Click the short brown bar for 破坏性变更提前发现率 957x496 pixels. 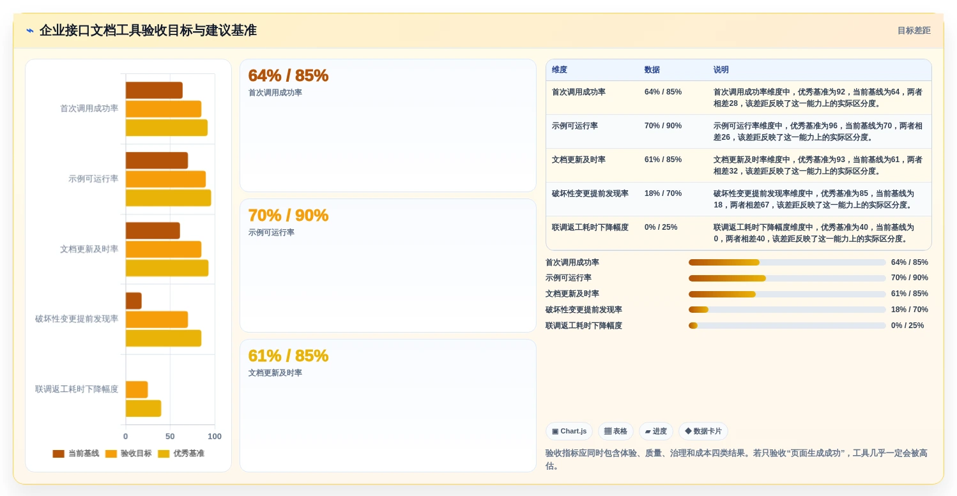click(x=134, y=301)
